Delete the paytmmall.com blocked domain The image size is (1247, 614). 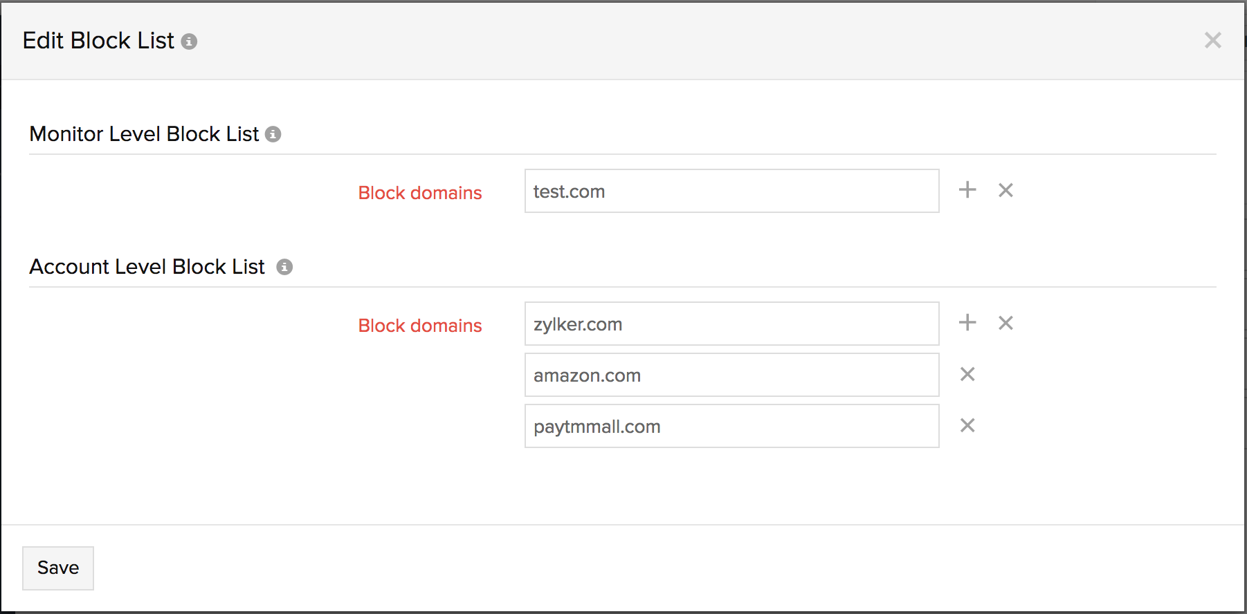coord(967,425)
